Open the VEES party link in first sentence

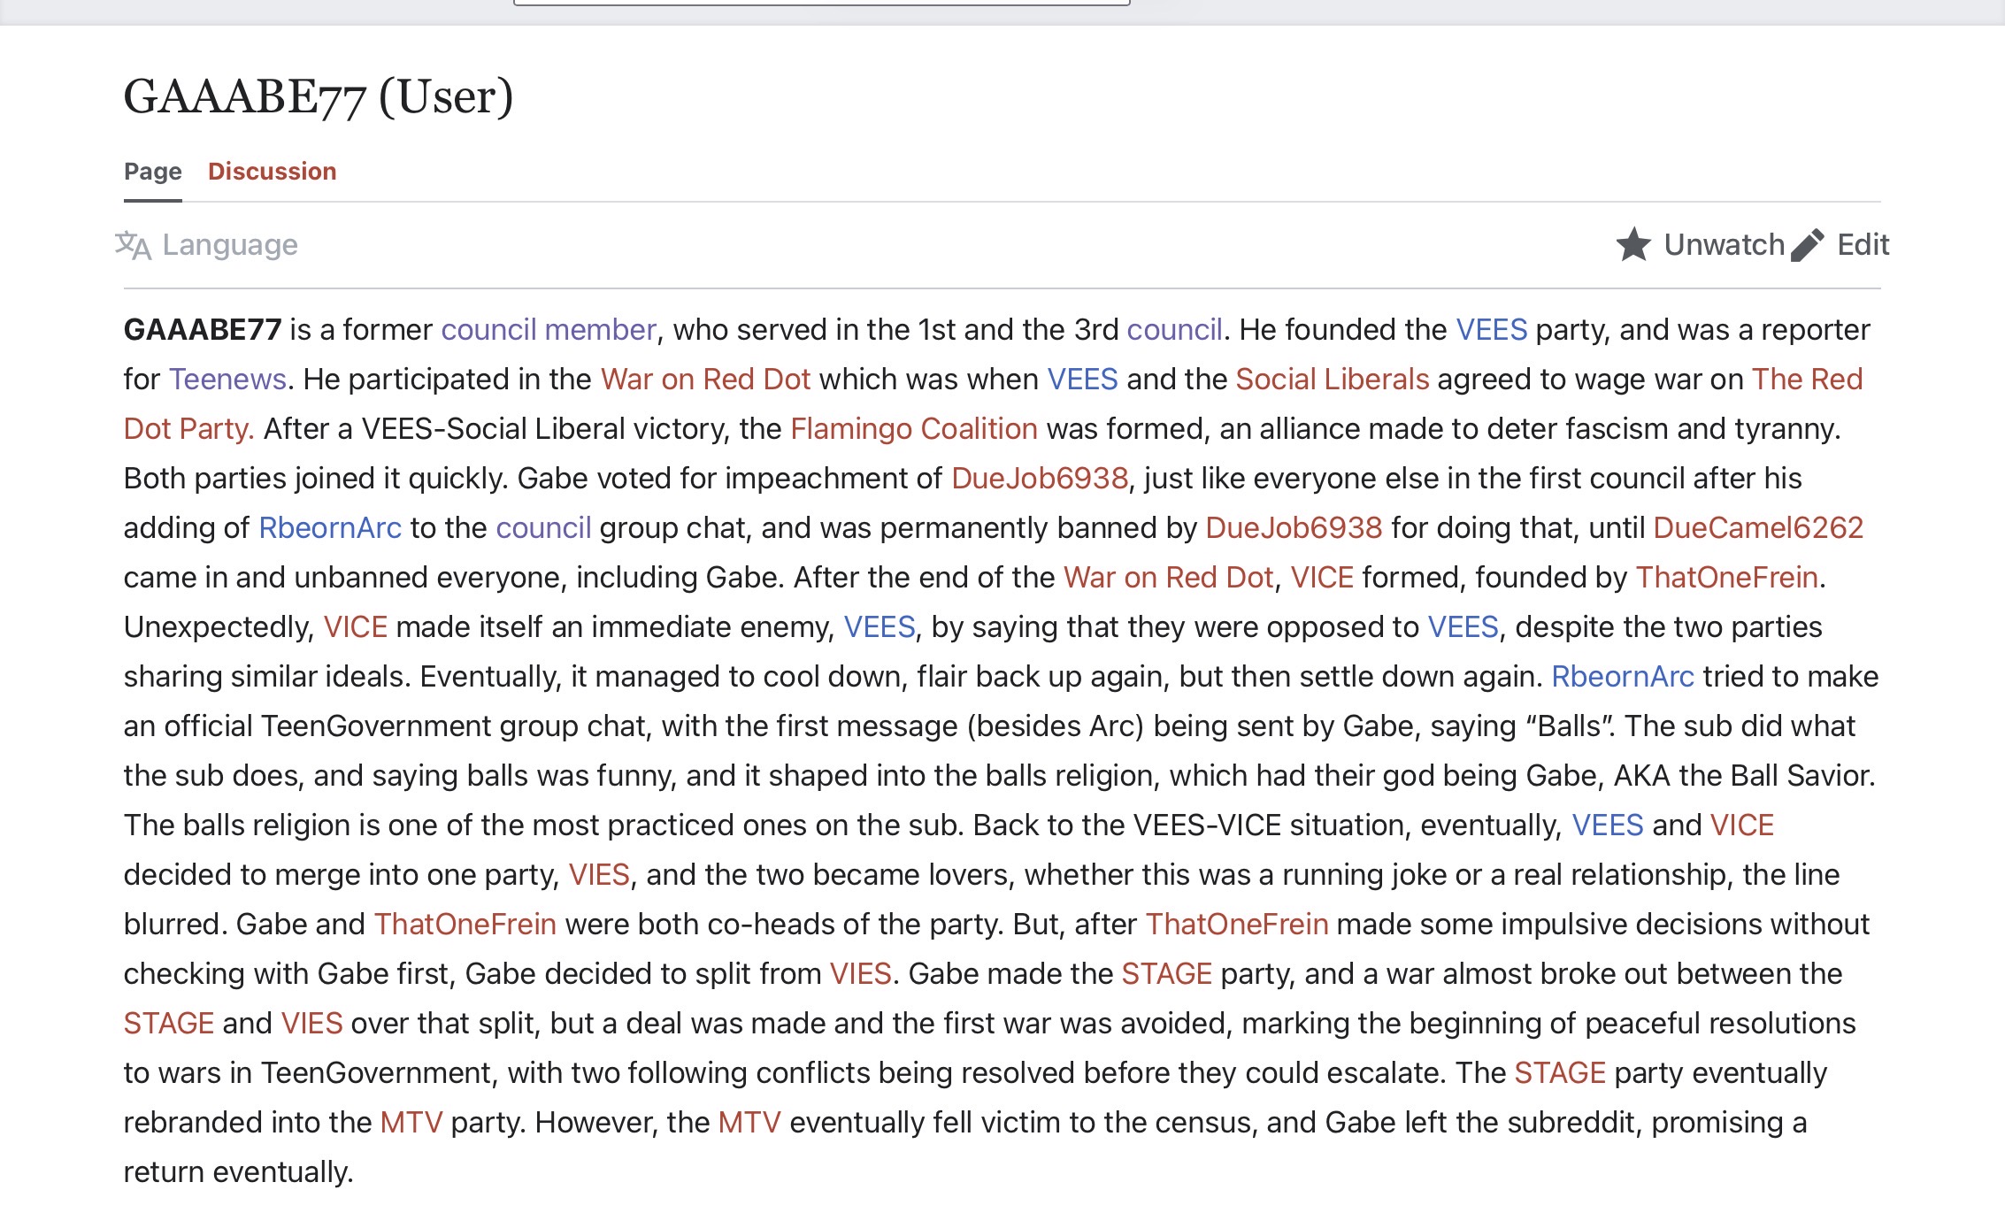1491,330
